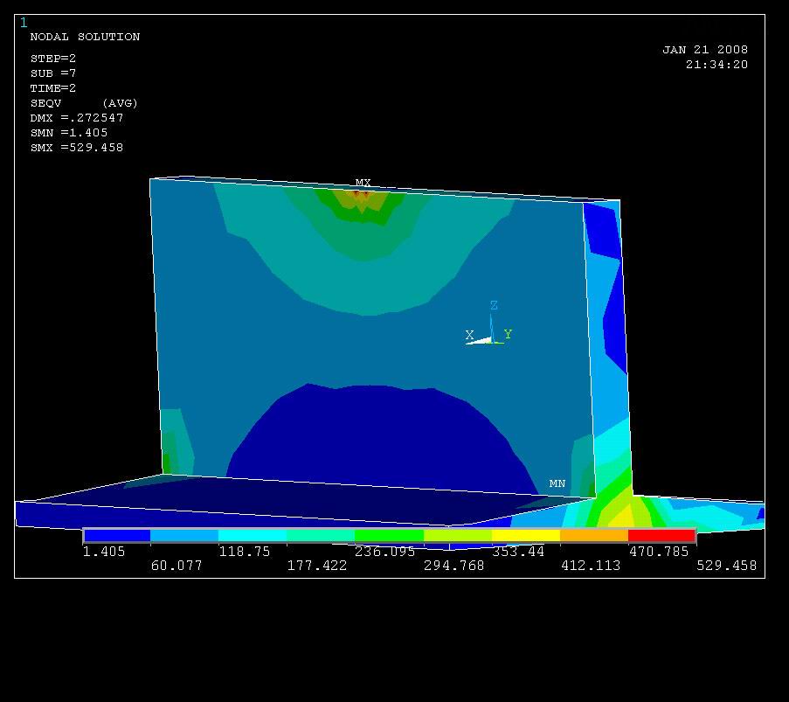
Task: Click the SMX =529.458 value
Action: 77,148
